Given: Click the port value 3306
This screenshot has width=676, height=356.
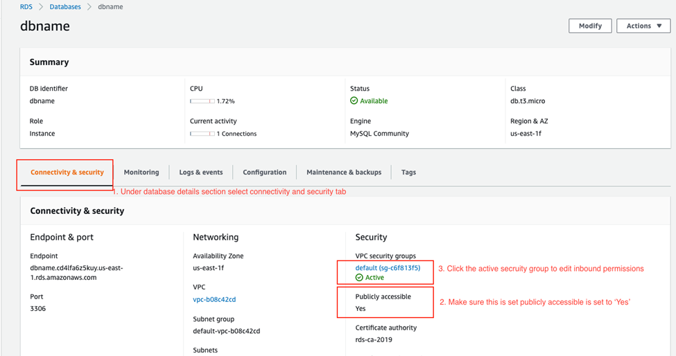Looking at the screenshot, I should 38,308.
